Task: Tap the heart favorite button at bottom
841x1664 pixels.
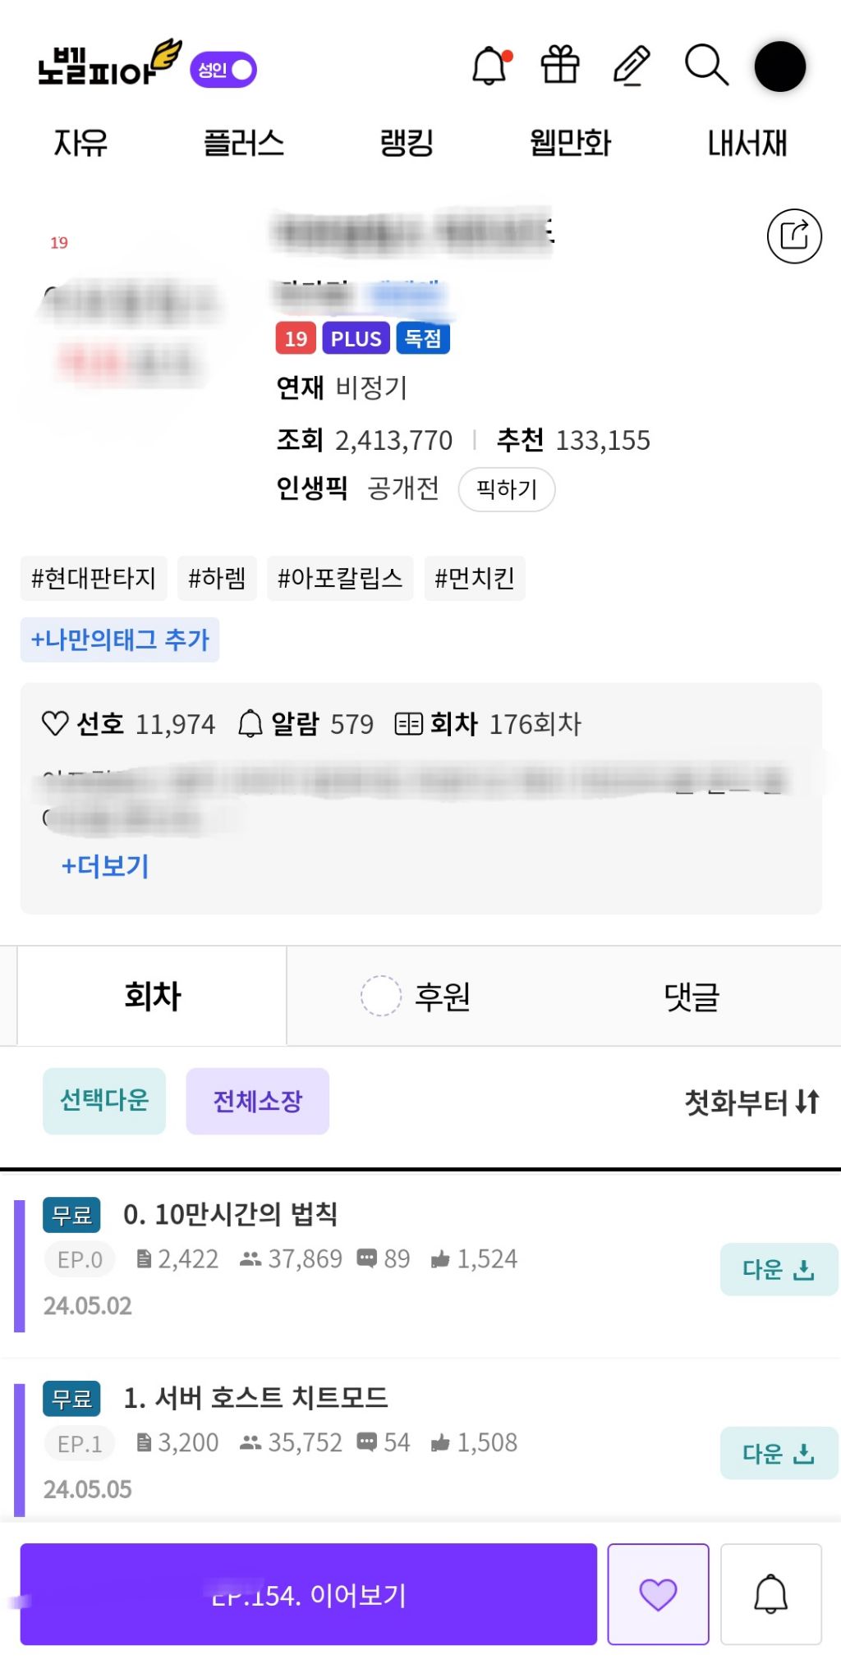Action: [x=658, y=1593]
